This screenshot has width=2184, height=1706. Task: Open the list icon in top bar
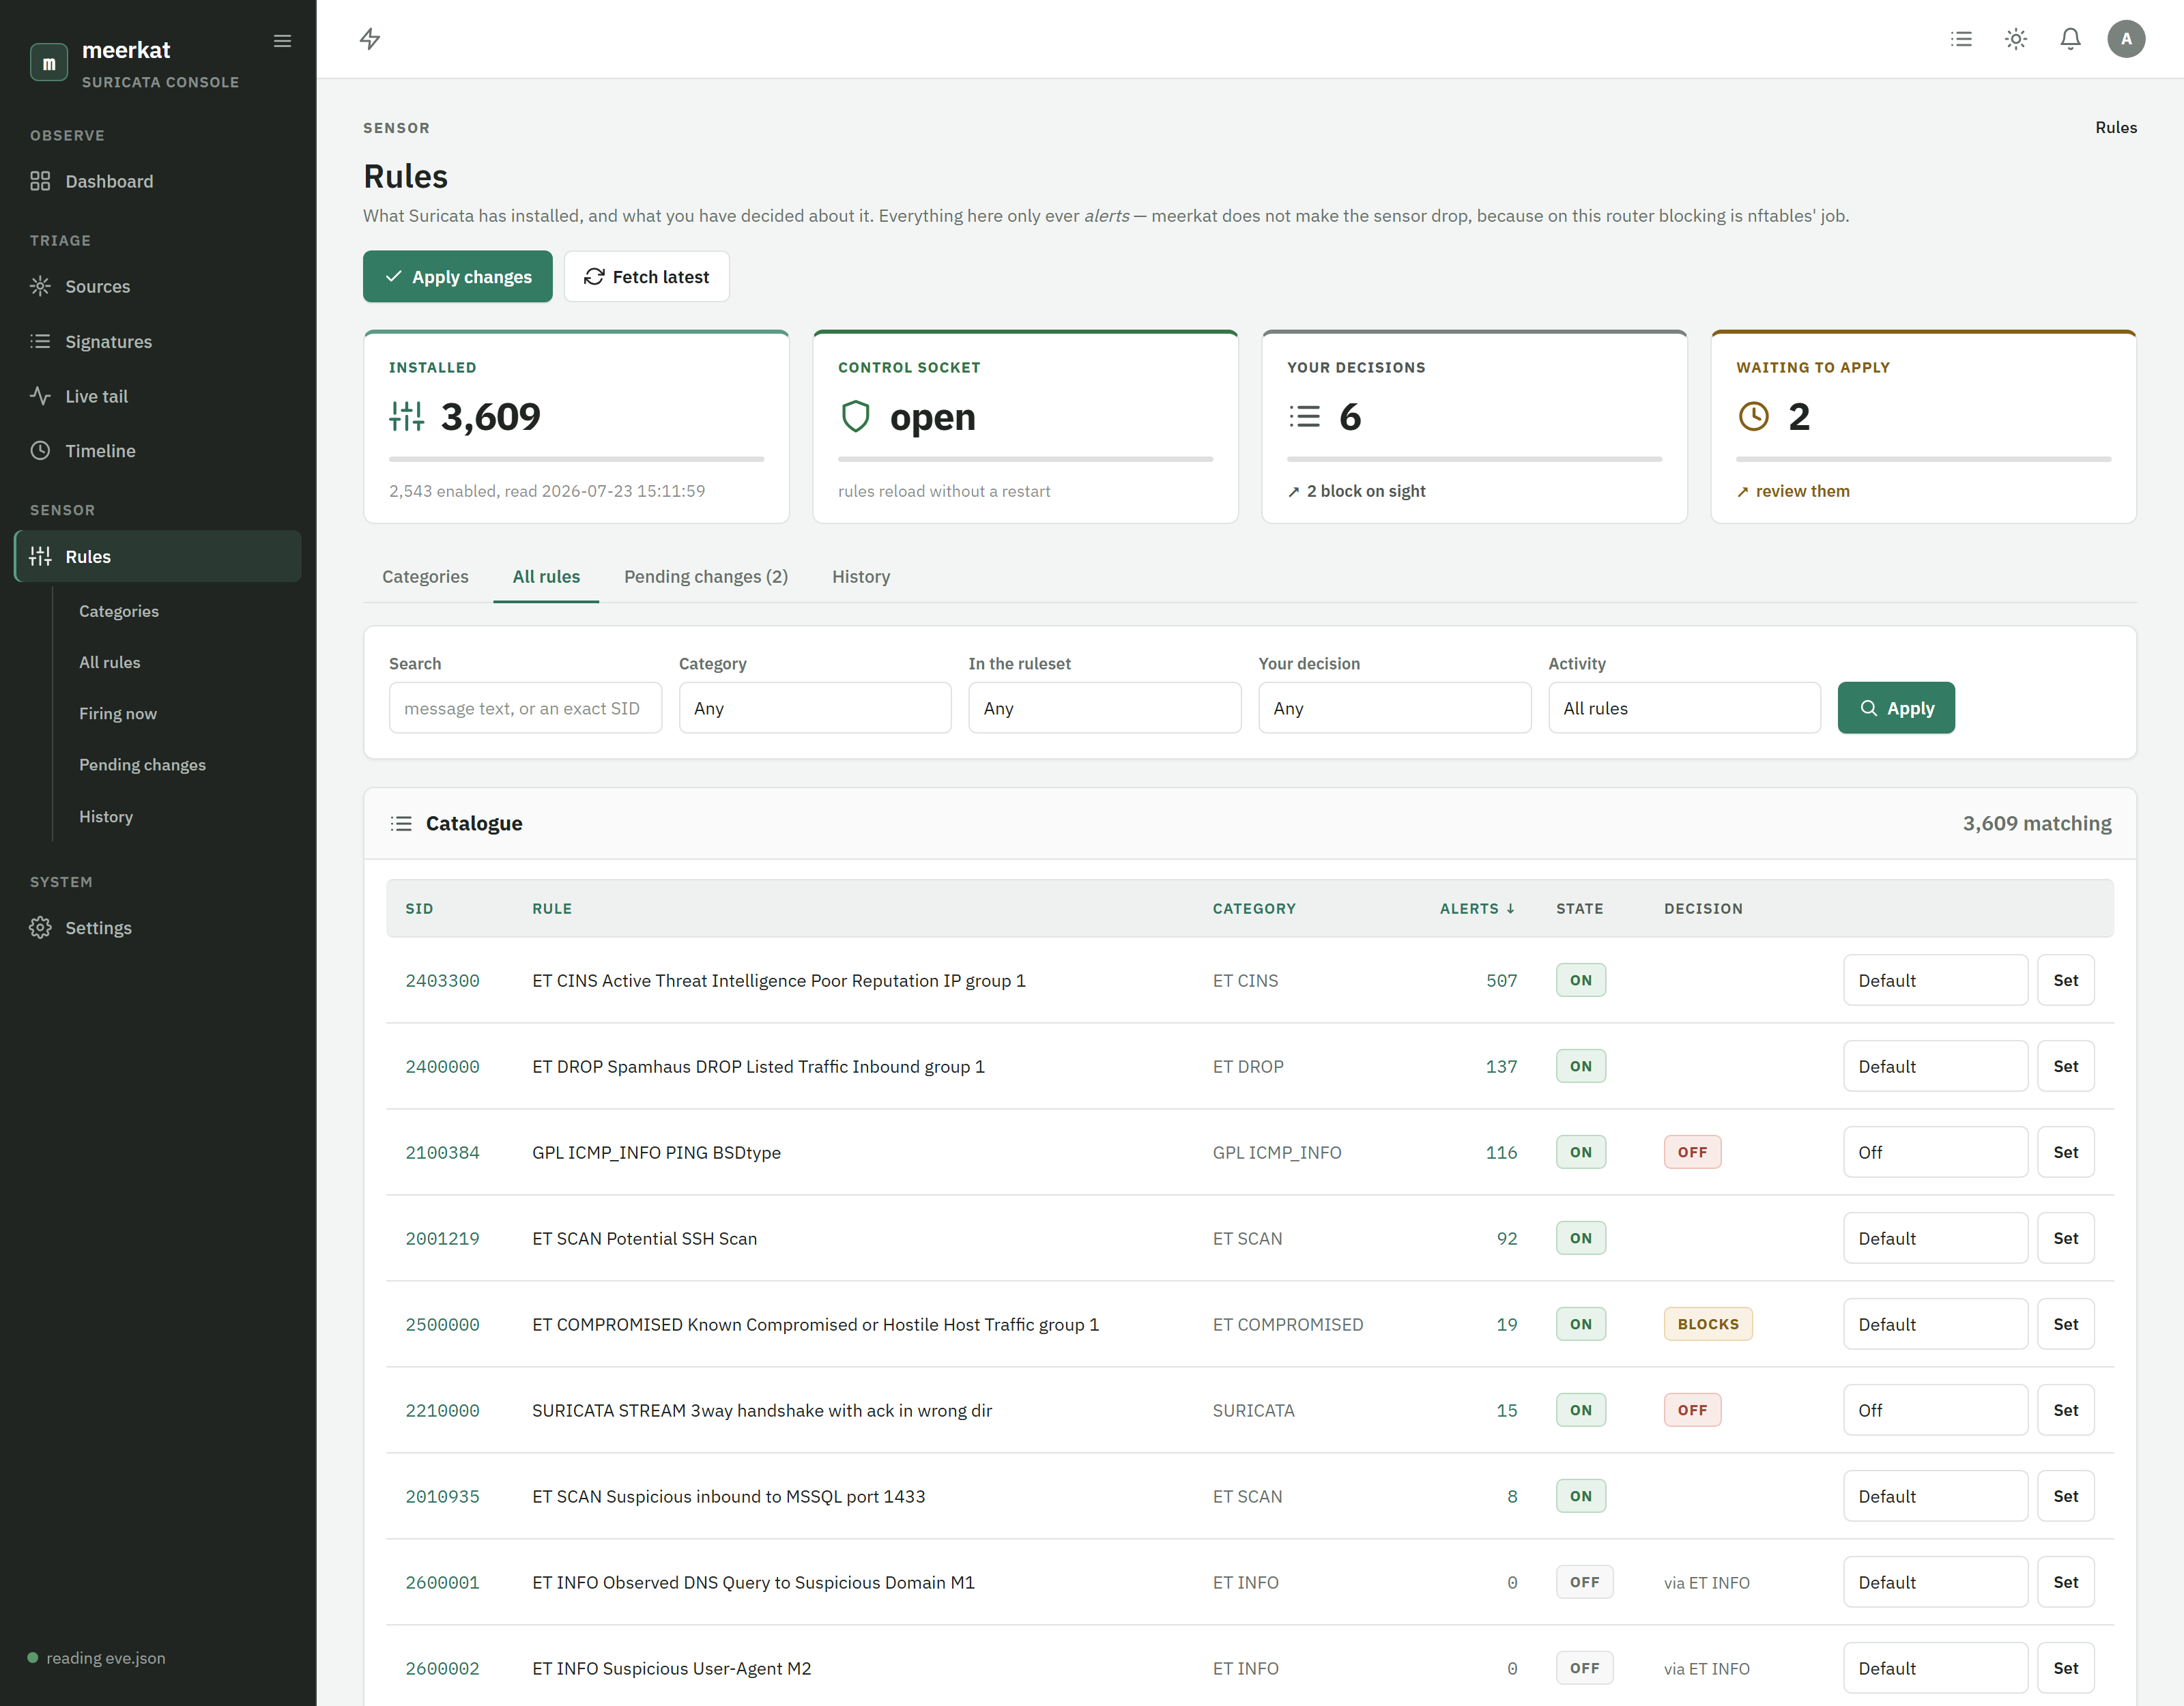pyautogui.click(x=1962, y=39)
